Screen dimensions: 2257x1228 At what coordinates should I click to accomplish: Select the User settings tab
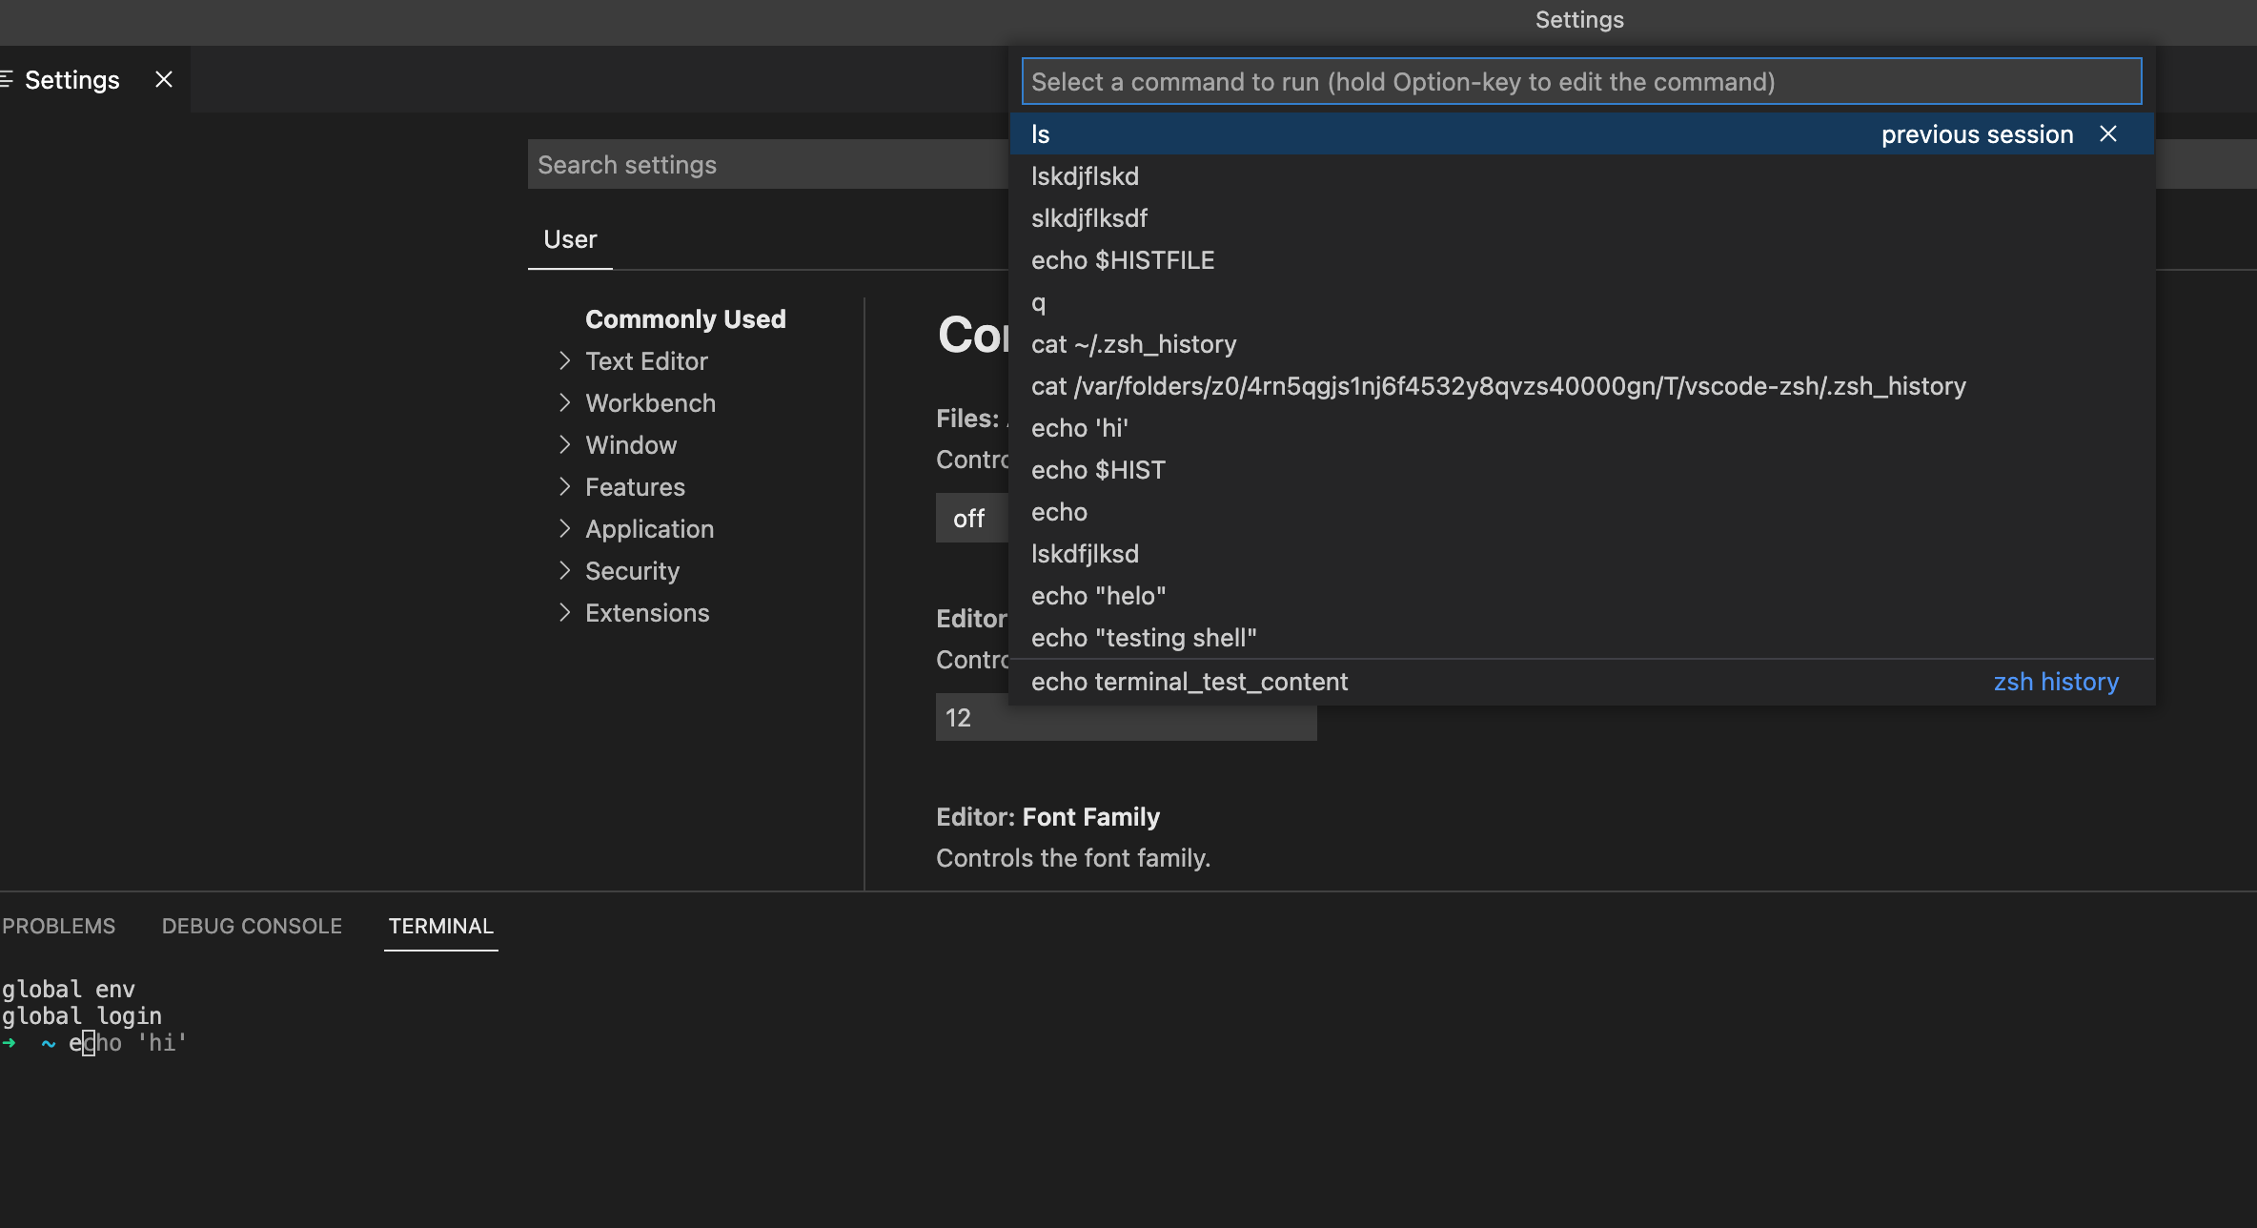click(569, 239)
